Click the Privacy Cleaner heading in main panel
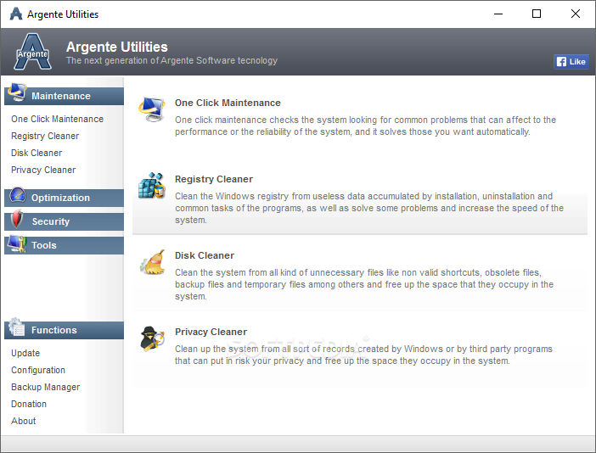 211,332
